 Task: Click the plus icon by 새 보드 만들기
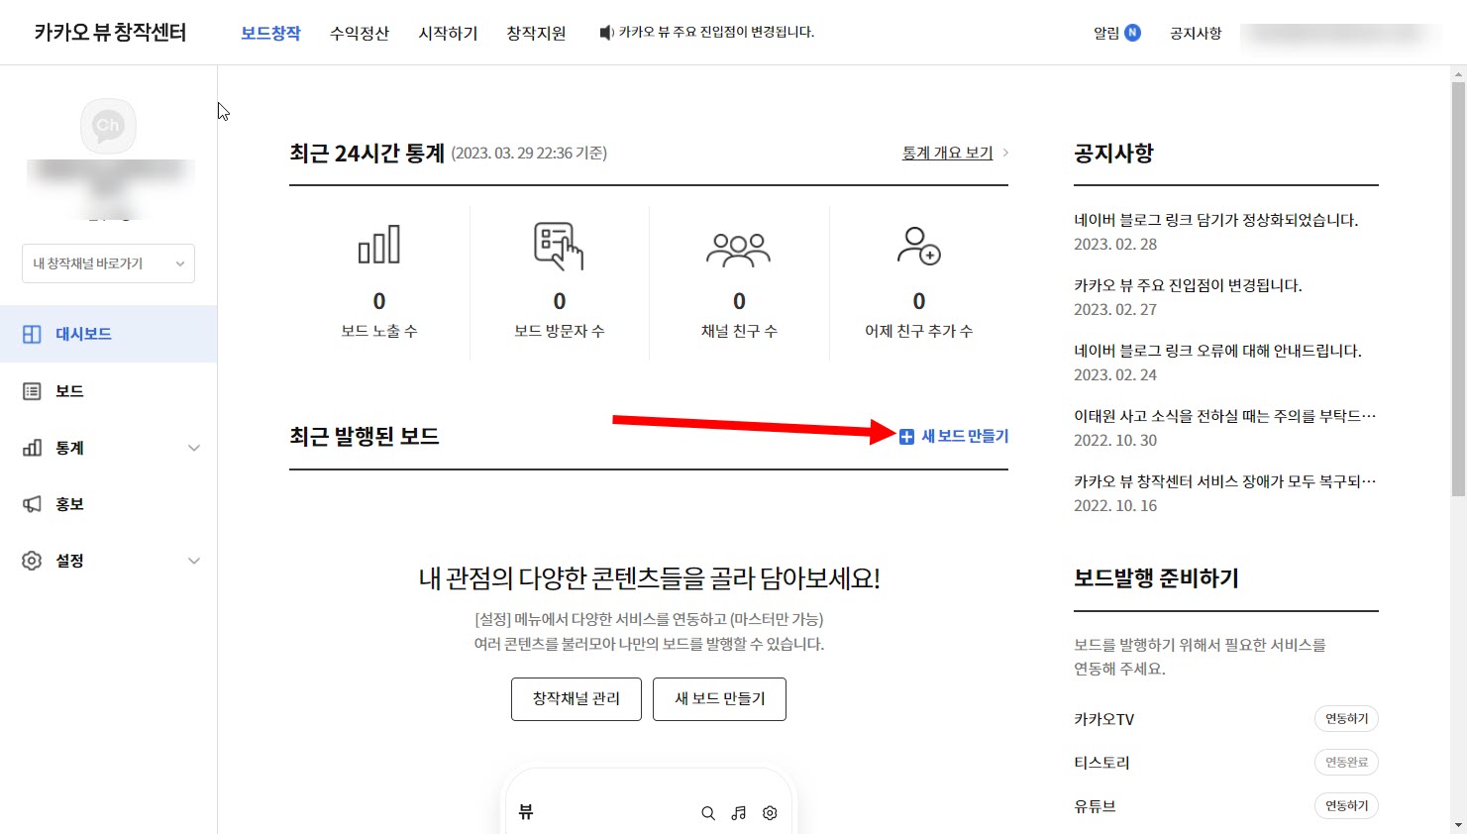pos(906,437)
